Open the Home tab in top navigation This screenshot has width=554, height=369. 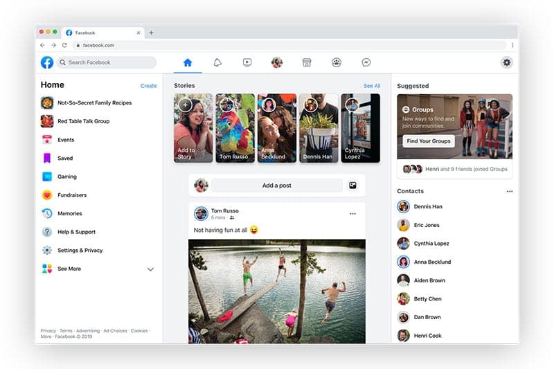tap(188, 62)
